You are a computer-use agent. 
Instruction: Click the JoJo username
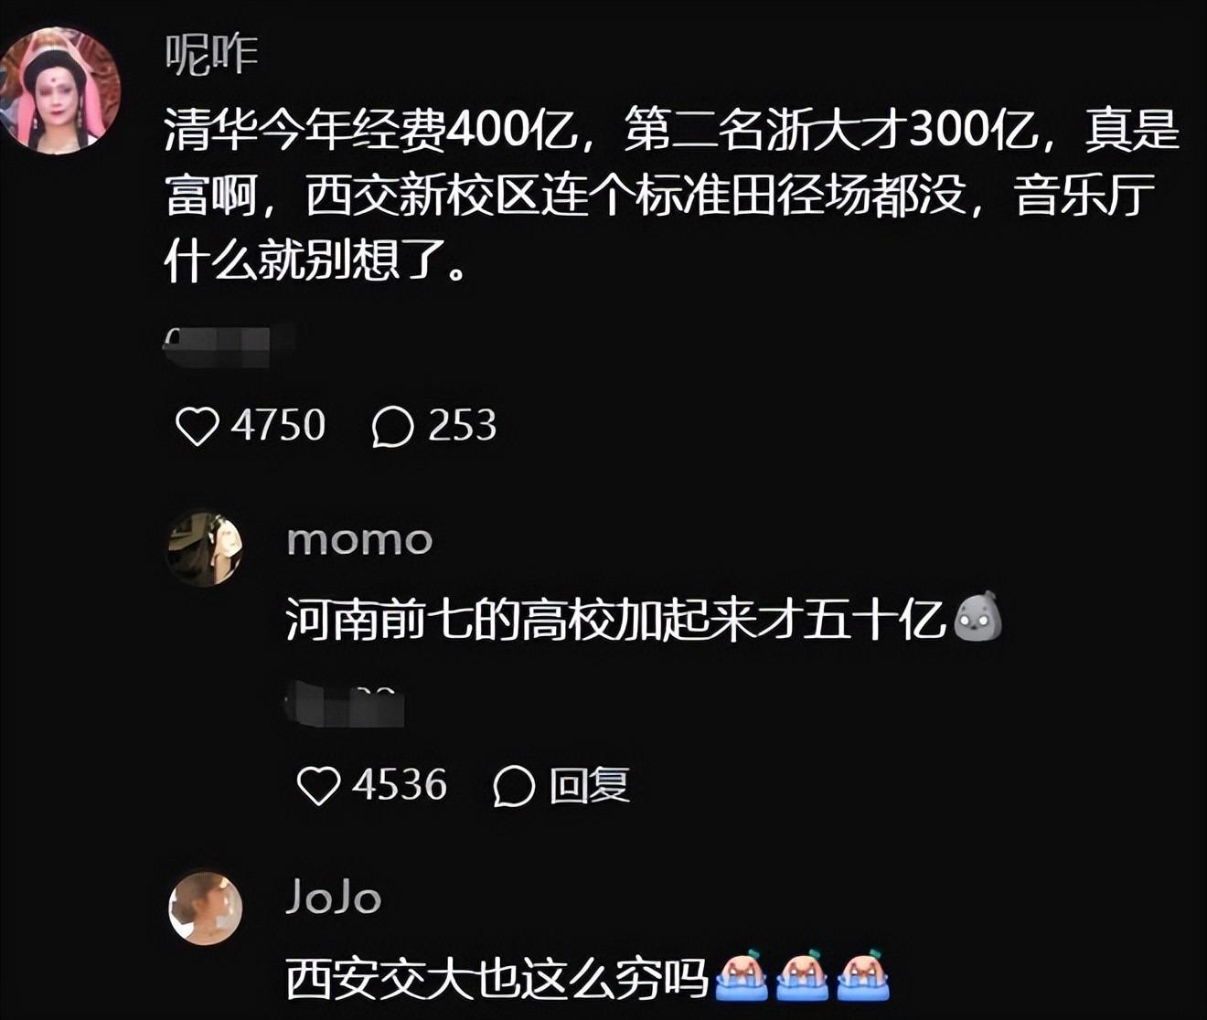[x=334, y=898]
